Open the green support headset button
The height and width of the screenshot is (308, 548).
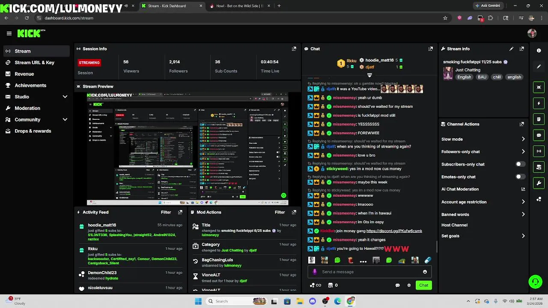coord(535,281)
